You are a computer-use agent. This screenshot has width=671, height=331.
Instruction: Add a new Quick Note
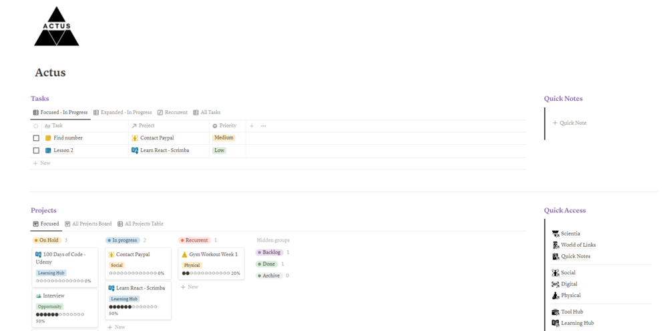570,123
